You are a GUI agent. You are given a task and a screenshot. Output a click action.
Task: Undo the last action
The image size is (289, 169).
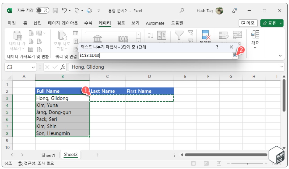coord(64,10)
